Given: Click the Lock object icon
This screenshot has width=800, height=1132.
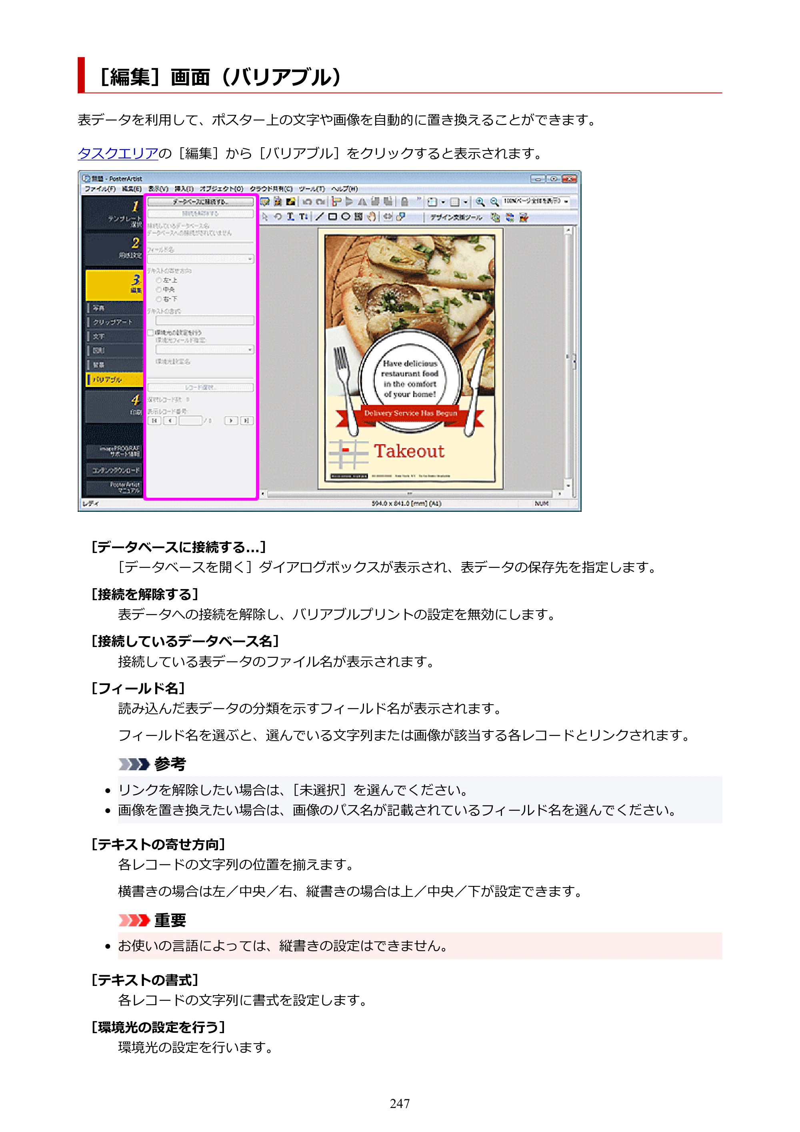Looking at the screenshot, I should pyautogui.click(x=404, y=202).
